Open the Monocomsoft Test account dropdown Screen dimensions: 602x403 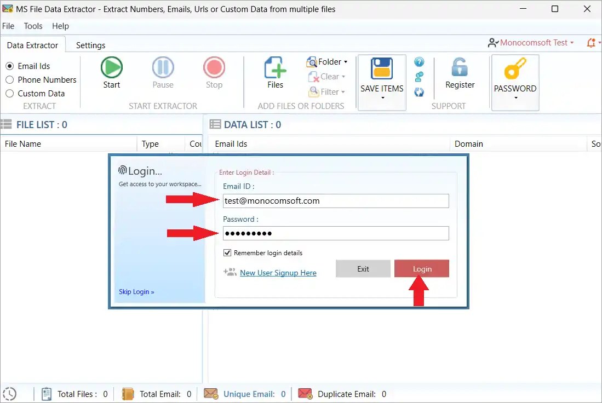pos(572,43)
